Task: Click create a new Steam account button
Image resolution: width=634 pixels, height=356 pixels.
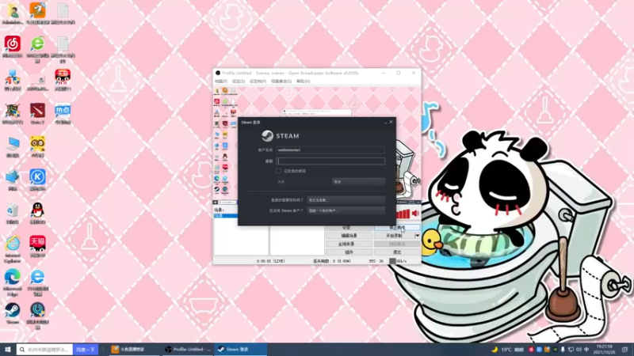Action: coord(346,210)
